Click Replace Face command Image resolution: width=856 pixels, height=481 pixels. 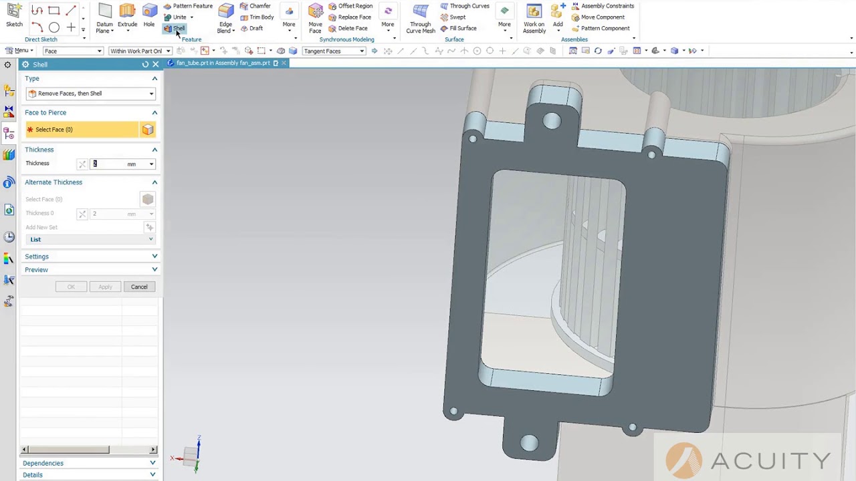350,17
